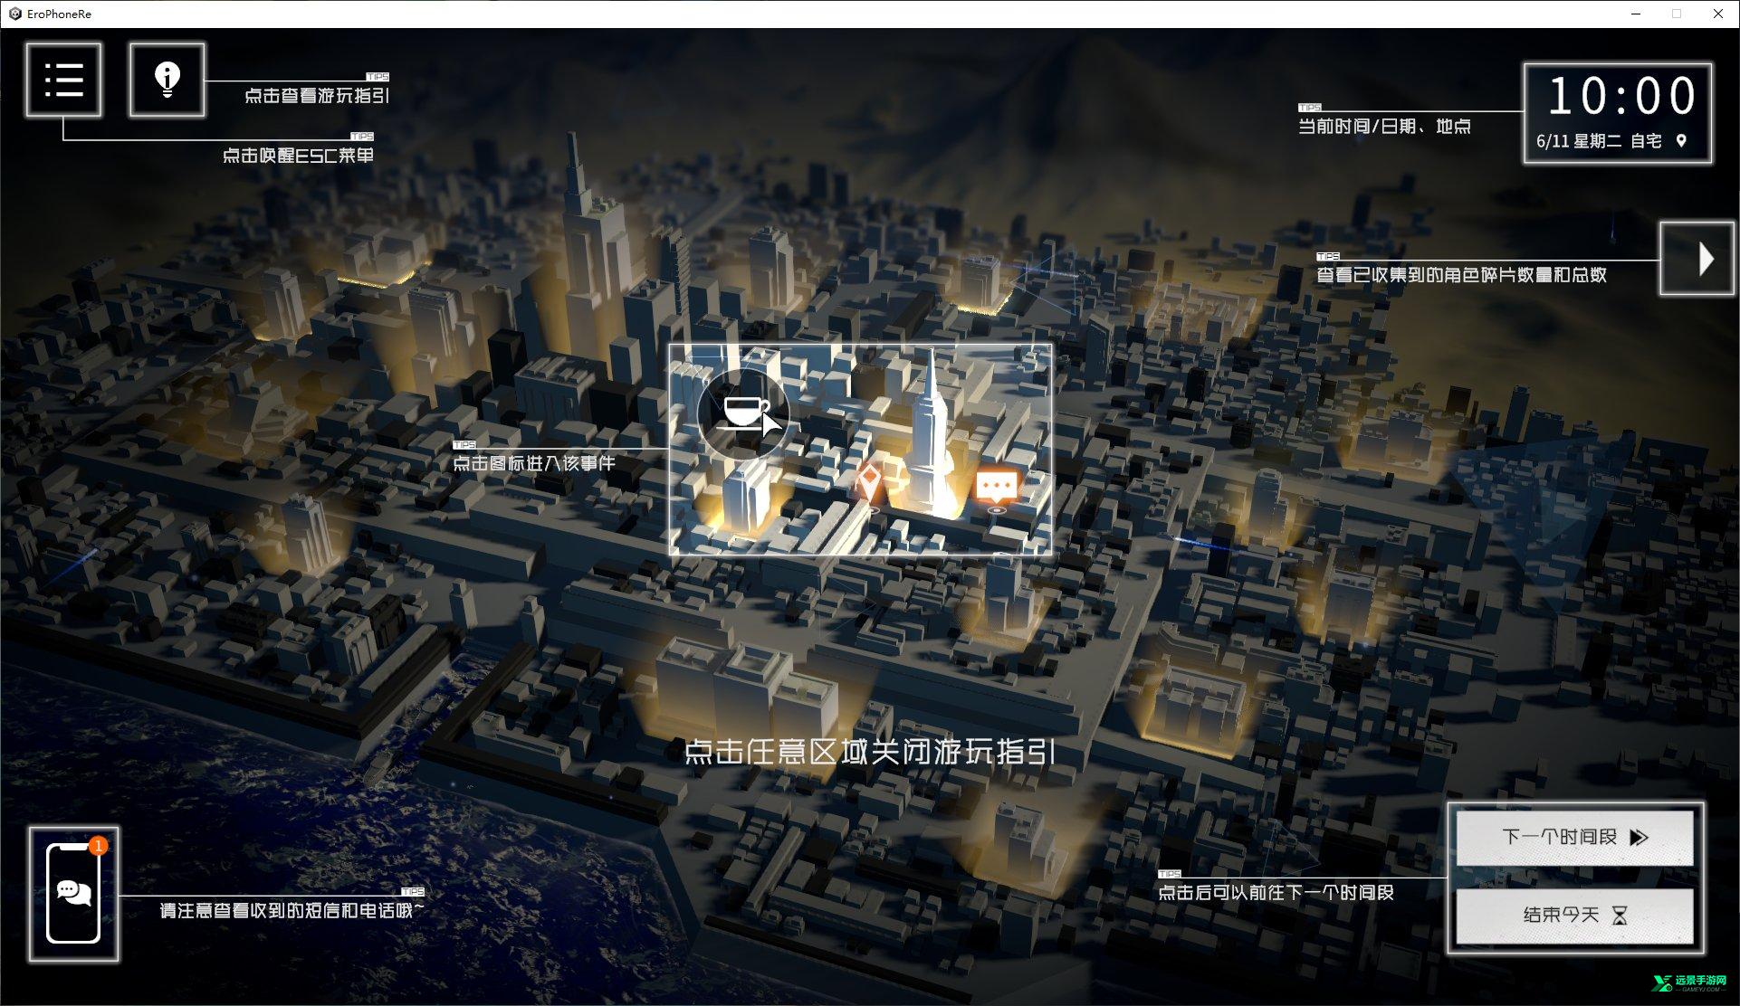This screenshot has width=1740, height=1006.
Task: Click the 10:00 time display
Action: 1620,96
